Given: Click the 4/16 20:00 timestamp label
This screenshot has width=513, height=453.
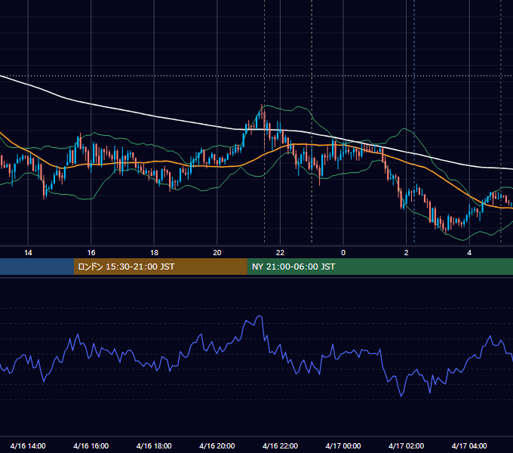Looking at the screenshot, I should point(217,445).
